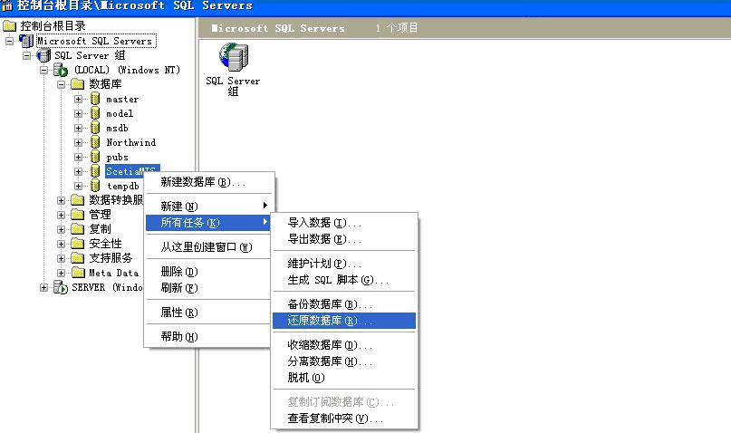Image resolution: width=731 pixels, height=433 pixels.
Task: Collapse the 数据库 tree node
Action: point(61,84)
